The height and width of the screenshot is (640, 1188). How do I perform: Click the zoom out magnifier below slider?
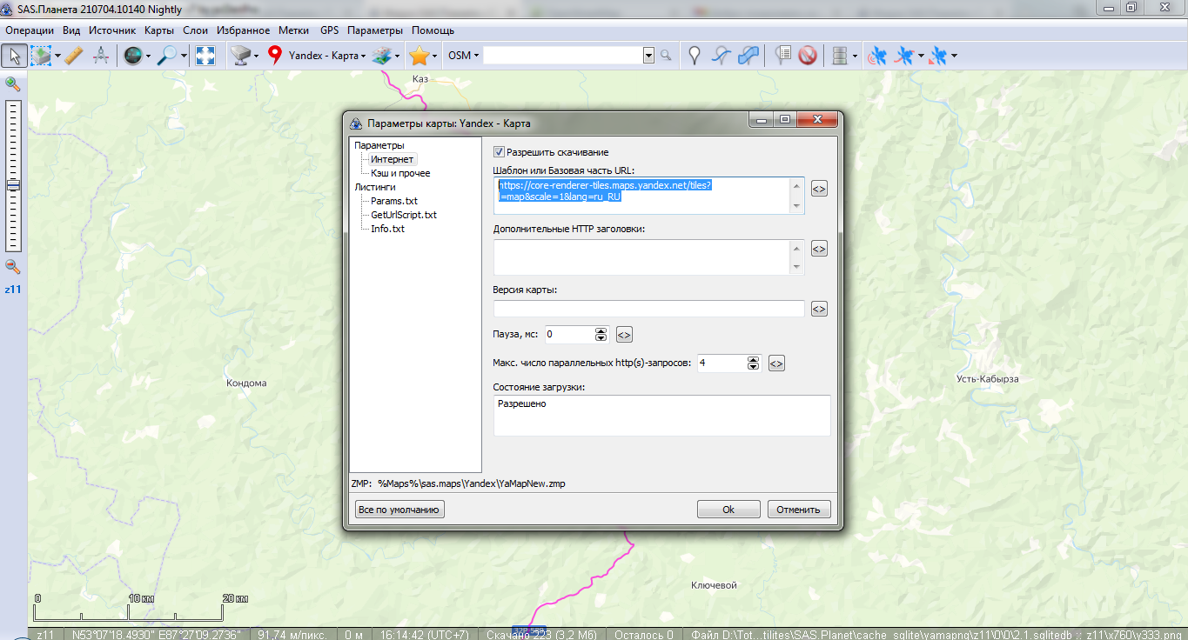[13, 267]
